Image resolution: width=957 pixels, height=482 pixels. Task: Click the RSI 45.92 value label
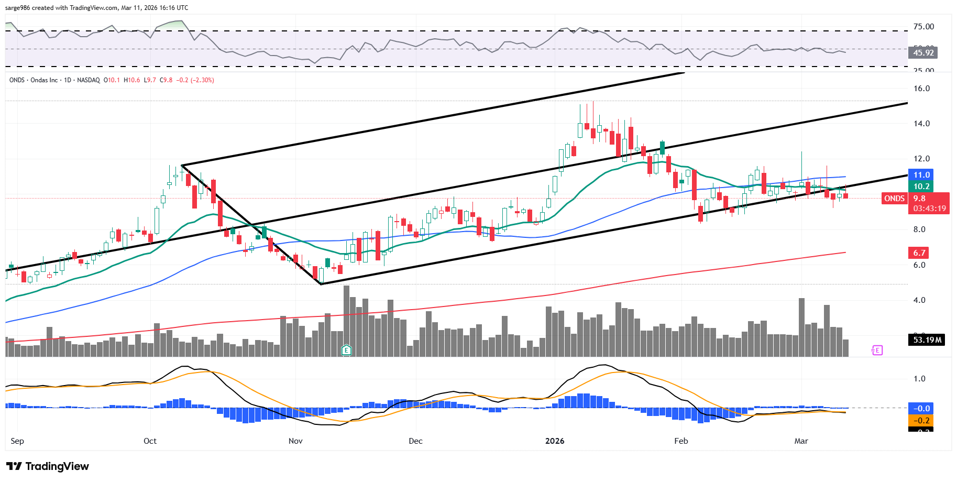pos(923,53)
